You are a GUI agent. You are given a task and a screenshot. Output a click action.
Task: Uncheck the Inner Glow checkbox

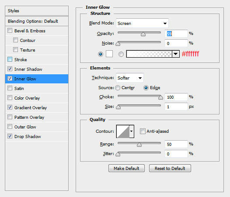(10, 79)
